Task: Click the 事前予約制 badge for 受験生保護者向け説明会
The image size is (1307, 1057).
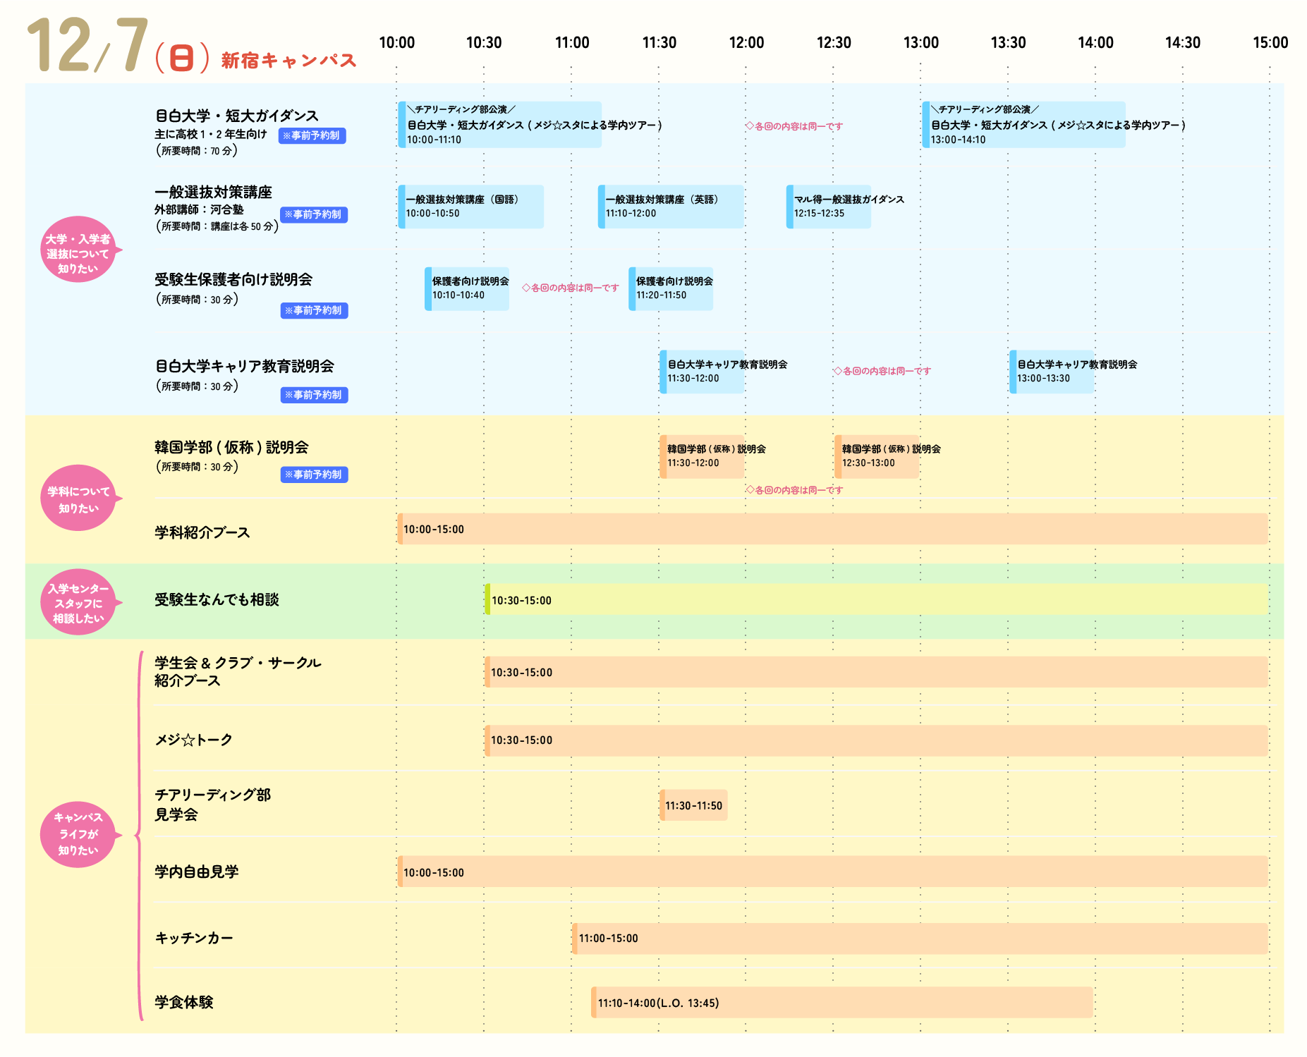Action: click(x=314, y=310)
